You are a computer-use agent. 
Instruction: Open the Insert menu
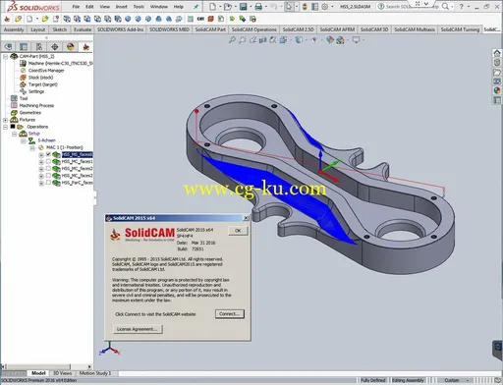122,7
